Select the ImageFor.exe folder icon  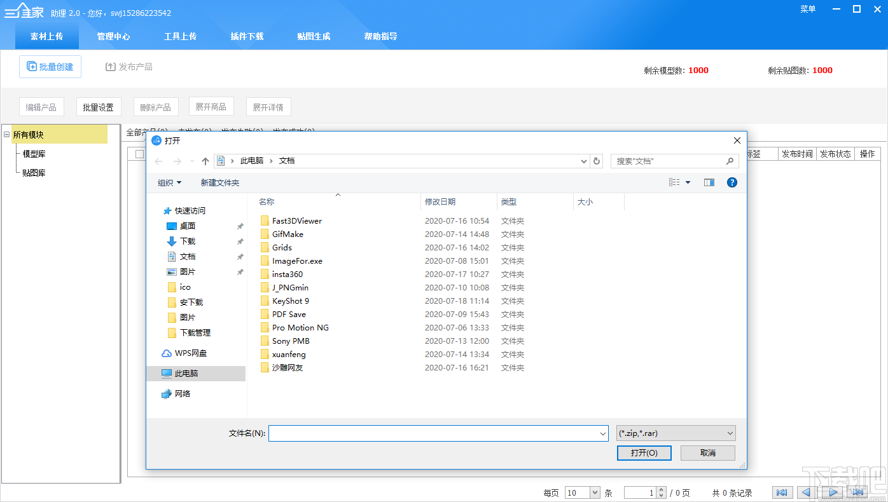pyautogui.click(x=265, y=261)
